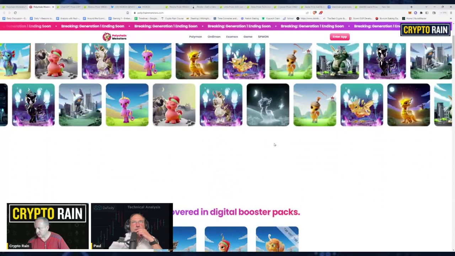Click the digital booster packs heading
This screenshot has width=455, height=256.
(236, 212)
